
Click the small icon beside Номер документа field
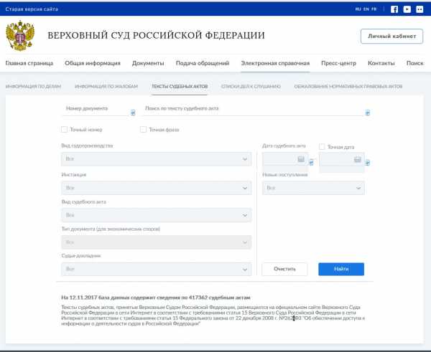point(133,113)
